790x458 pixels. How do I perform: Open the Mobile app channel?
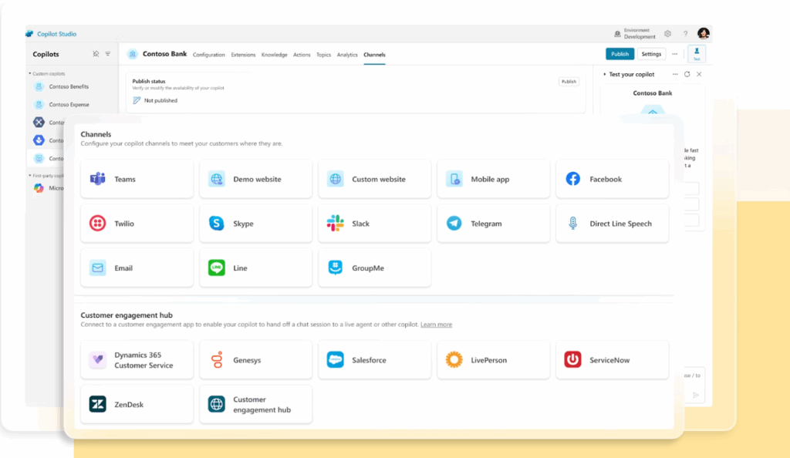click(x=493, y=179)
